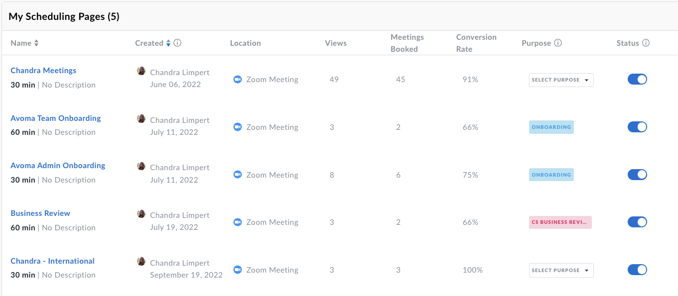This screenshot has width=678, height=296.
Task: Click the pink CS Business Review purpose tag
Action: pyautogui.click(x=560, y=222)
